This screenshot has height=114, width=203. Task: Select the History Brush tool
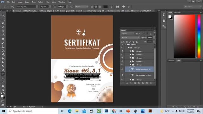coord(3,51)
